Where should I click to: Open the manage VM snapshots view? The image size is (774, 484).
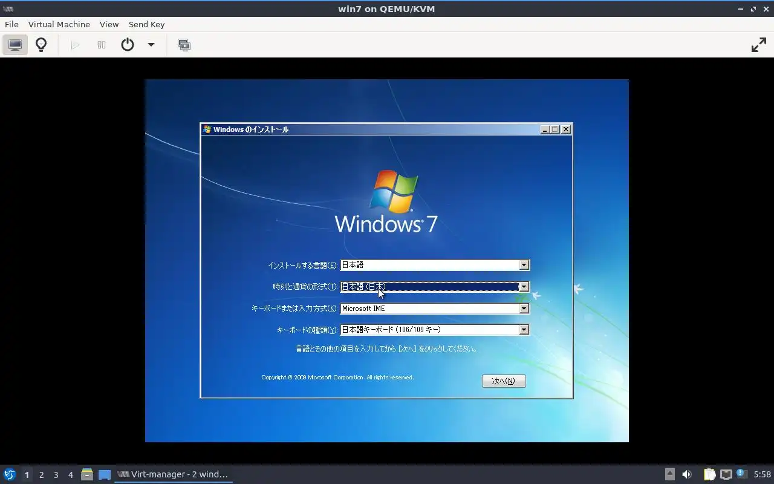pyautogui.click(x=184, y=45)
